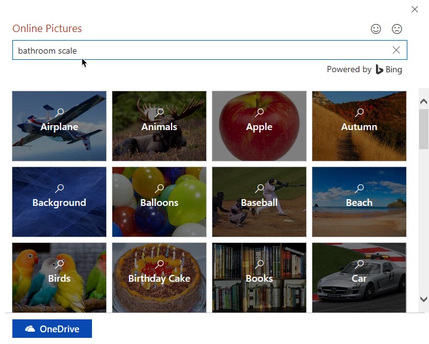This screenshot has width=429, height=344.
Task: Choose the Beach category thumbnail
Action: [359, 202]
